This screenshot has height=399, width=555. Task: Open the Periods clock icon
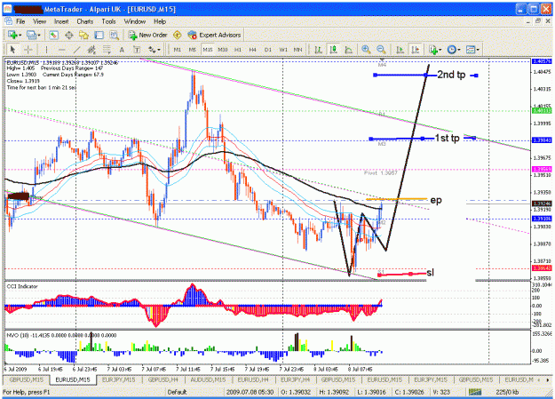(452, 50)
